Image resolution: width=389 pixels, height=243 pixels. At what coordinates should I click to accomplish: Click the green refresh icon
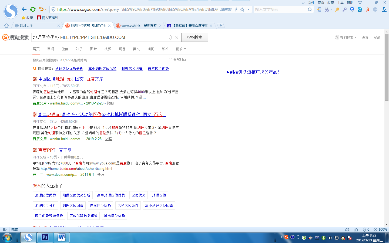(x=33, y=9)
